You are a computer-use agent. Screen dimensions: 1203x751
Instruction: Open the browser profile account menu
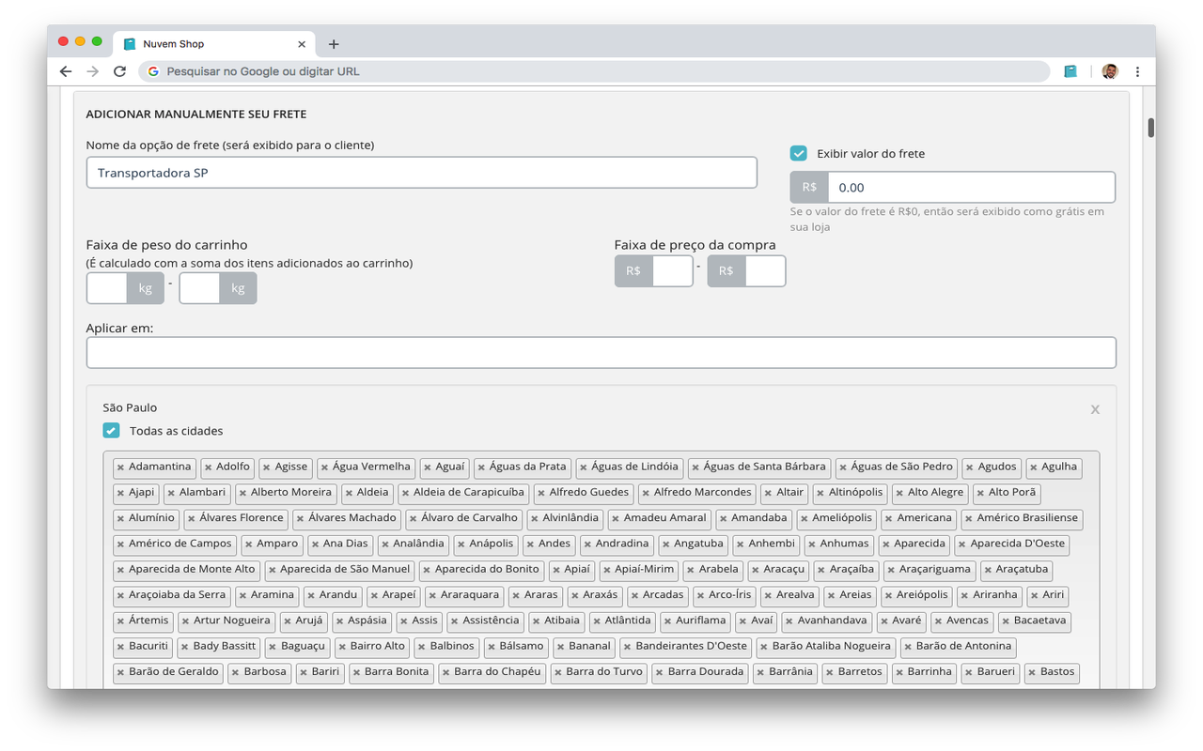point(1109,70)
